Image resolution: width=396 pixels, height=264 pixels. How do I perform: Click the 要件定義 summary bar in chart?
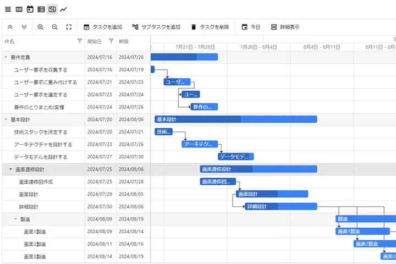click(x=184, y=57)
